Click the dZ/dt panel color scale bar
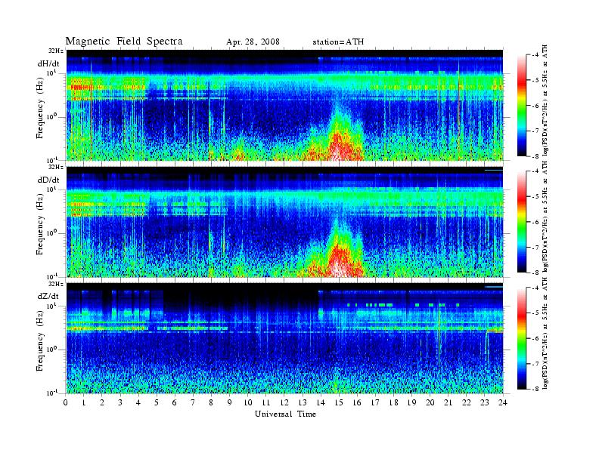599x462 pixels. (x=522, y=338)
